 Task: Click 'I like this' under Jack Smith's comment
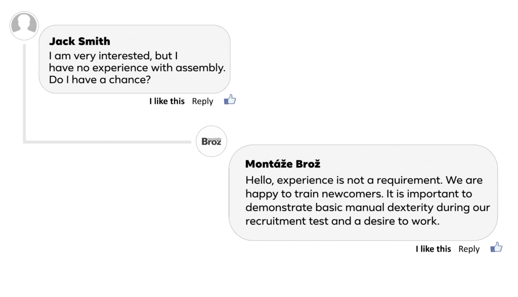[167, 102]
